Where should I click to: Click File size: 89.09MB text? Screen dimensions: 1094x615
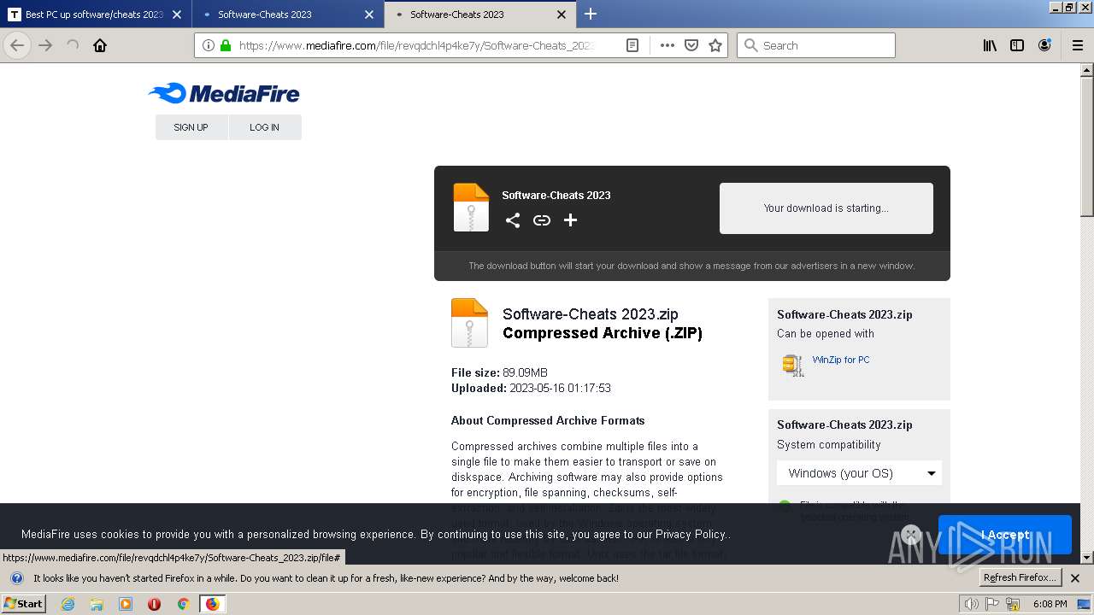click(499, 372)
